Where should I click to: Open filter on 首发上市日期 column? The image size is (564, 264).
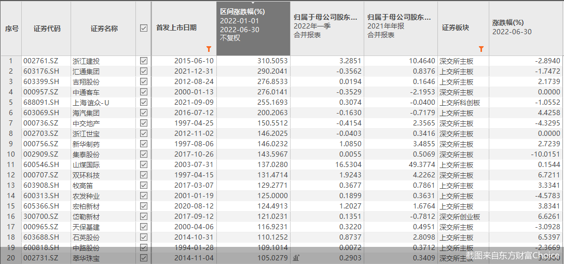point(209,49)
